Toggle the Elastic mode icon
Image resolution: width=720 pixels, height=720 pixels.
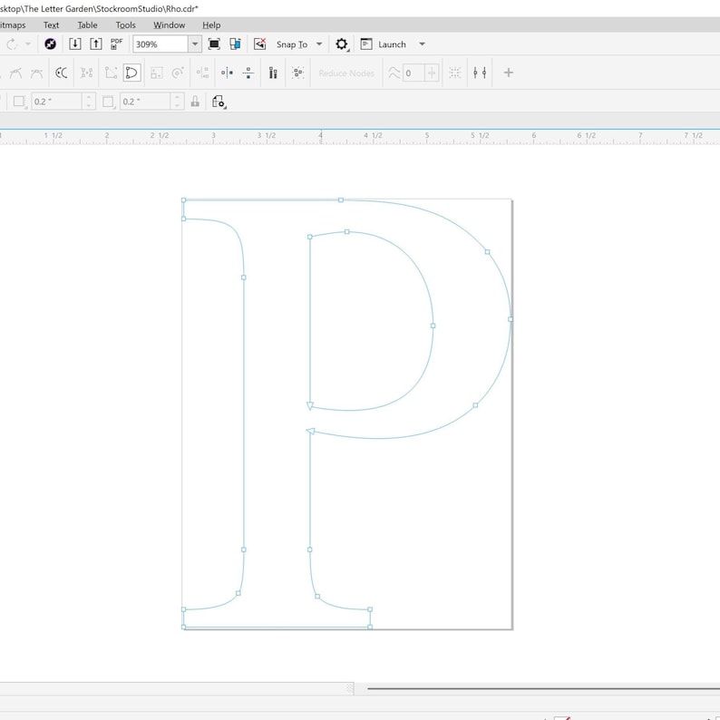[x=273, y=73]
